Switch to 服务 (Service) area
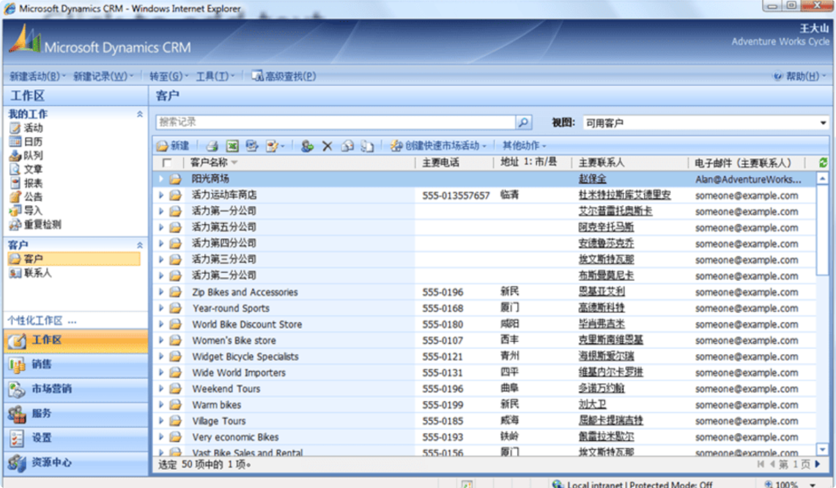836x488 pixels. pyautogui.click(x=76, y=414)
